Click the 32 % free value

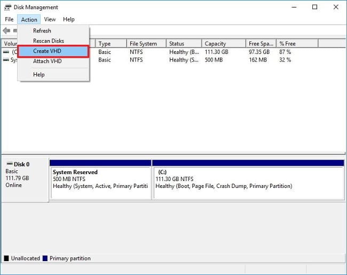pyautogui.click(x=285, y=60)
